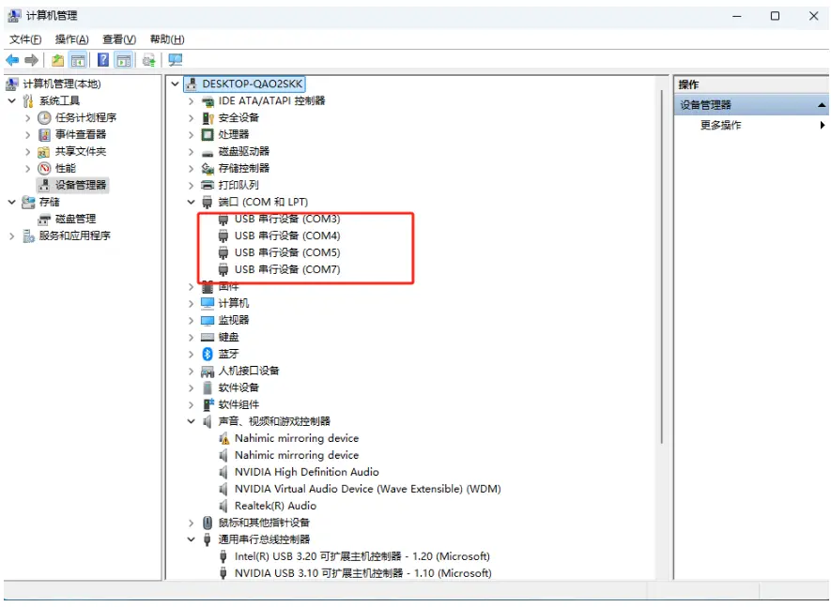831x607 pixels.
Task: Click the monitor icon in toolbar
Action: coord(175,60)
